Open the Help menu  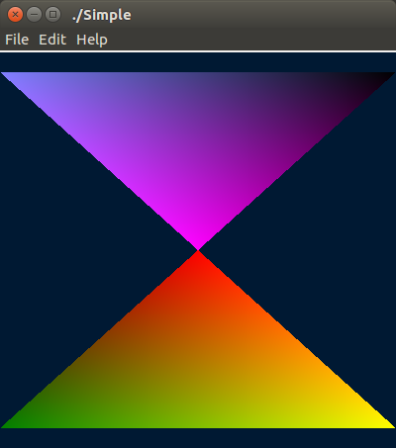click(x=92, y=41)
